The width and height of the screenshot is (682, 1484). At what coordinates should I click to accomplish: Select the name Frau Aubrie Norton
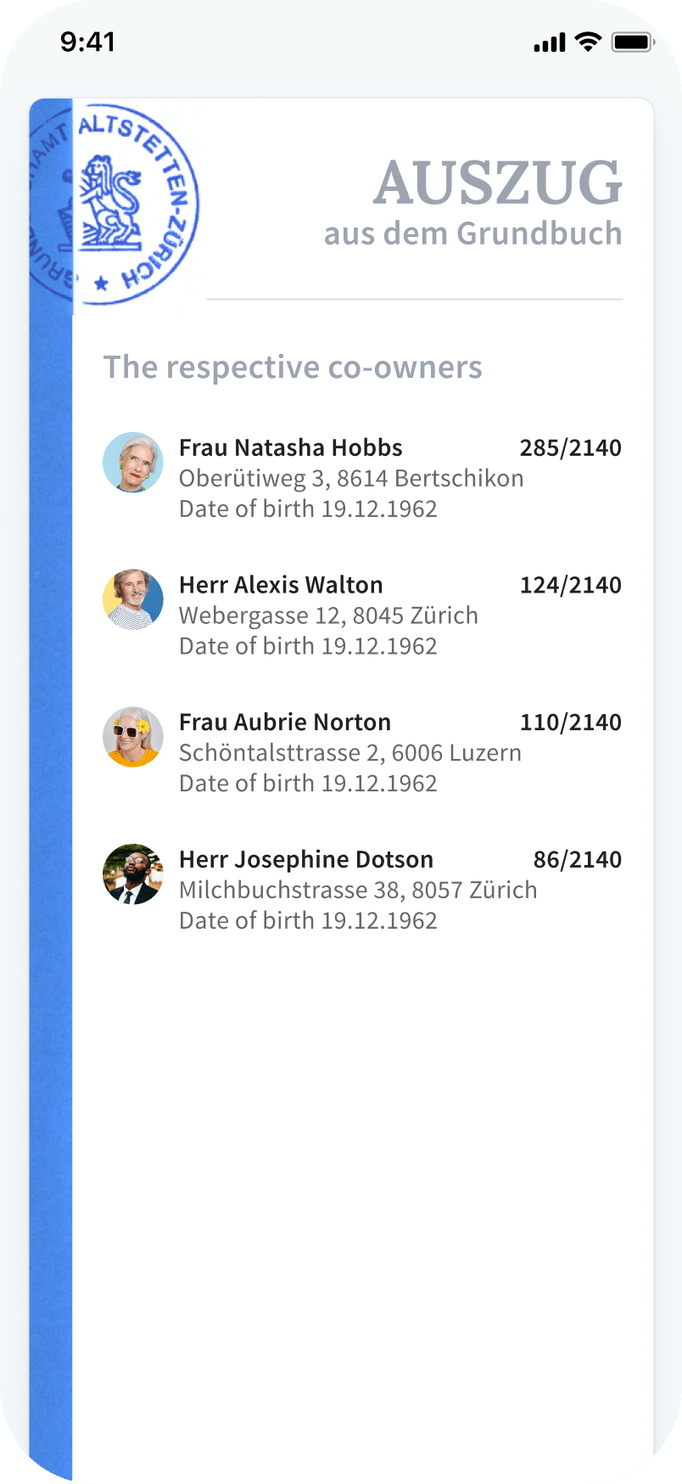pyautogui.click(x=285, y=722)
